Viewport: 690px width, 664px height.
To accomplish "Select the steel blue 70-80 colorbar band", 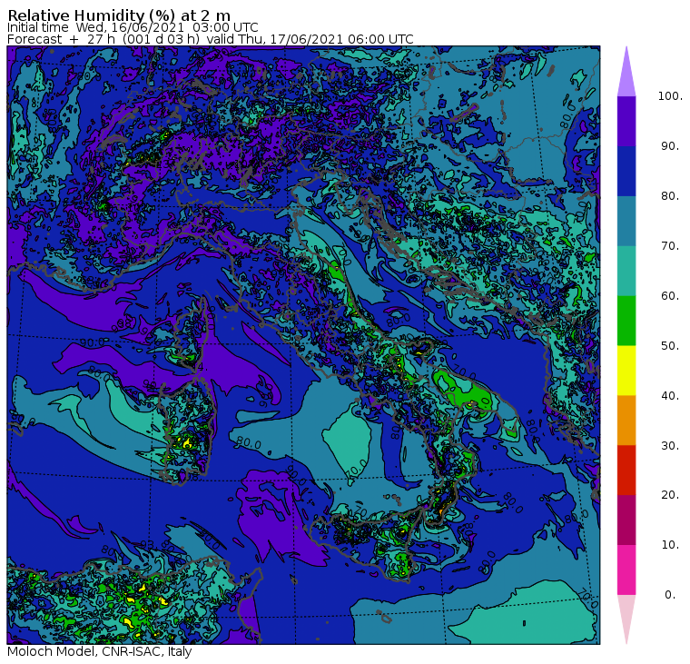I will (626, 221).
